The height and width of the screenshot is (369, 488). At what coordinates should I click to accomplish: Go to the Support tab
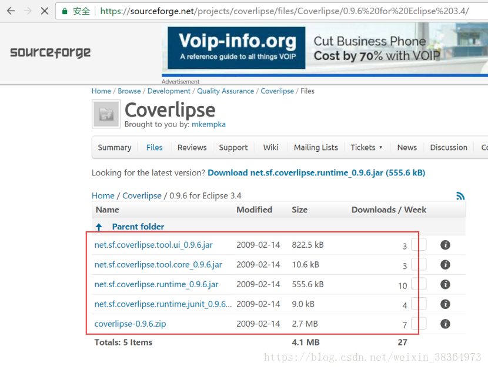[233, 147]
